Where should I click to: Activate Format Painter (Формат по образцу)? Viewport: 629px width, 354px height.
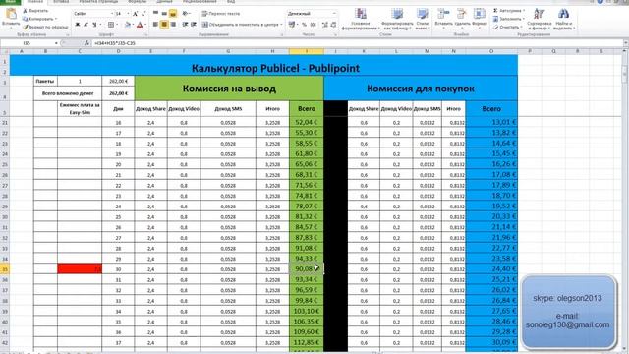pyautogui.click(x=45, y=27)
